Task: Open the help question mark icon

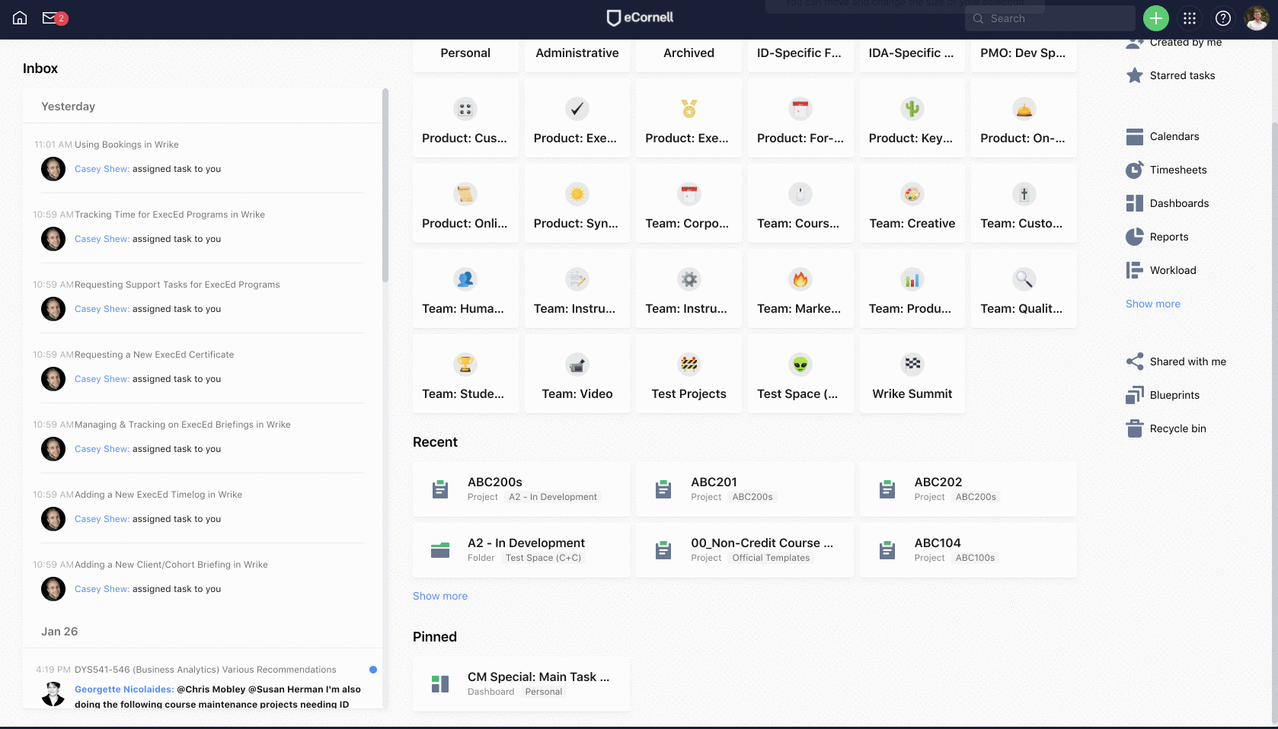Action: (1223, 18)
